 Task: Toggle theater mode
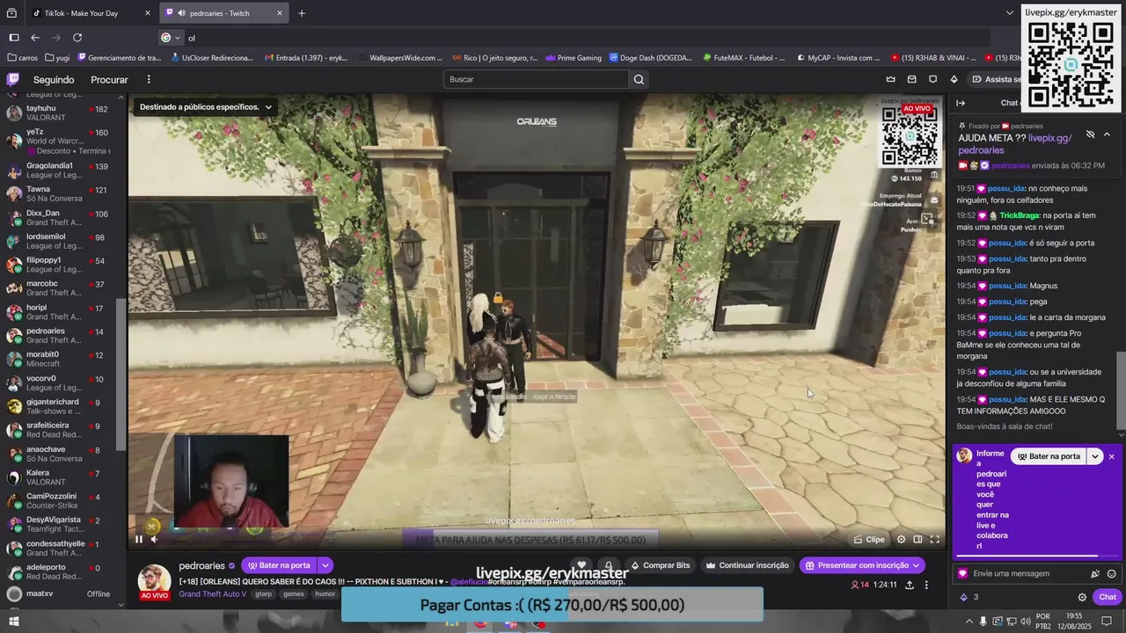918,539
